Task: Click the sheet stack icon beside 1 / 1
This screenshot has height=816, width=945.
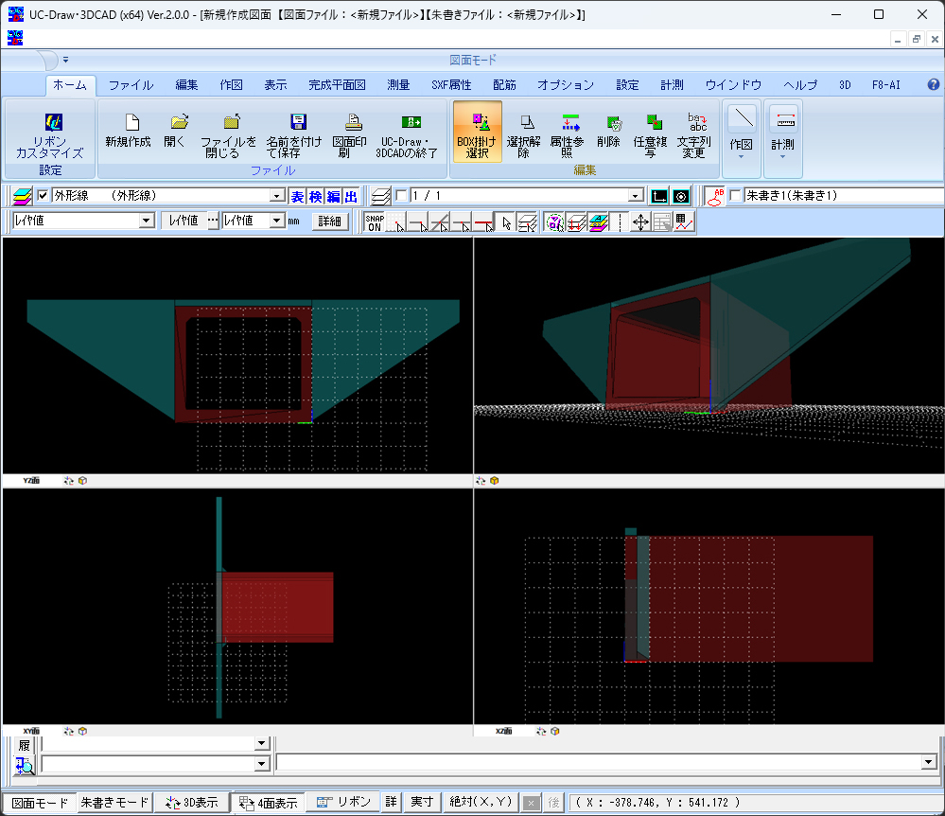Action: (381, 196)
